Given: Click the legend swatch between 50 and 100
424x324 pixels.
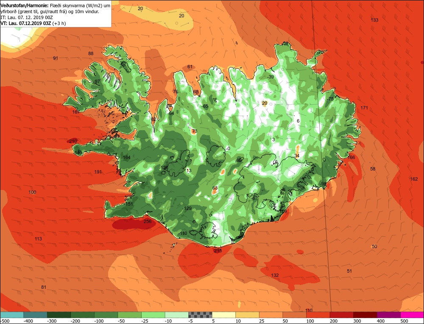Looking at the screenshot, I should [295, 315].
